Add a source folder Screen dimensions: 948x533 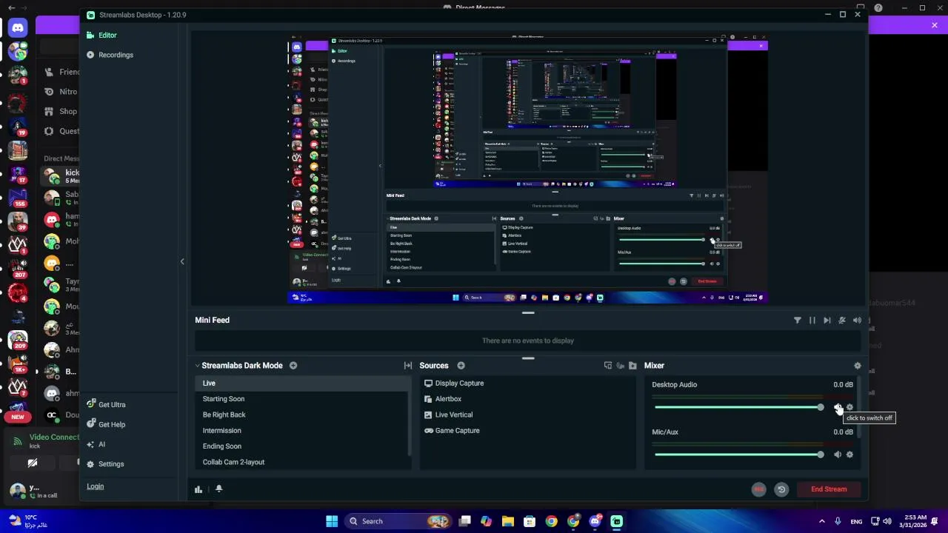(x=632, y=366)
